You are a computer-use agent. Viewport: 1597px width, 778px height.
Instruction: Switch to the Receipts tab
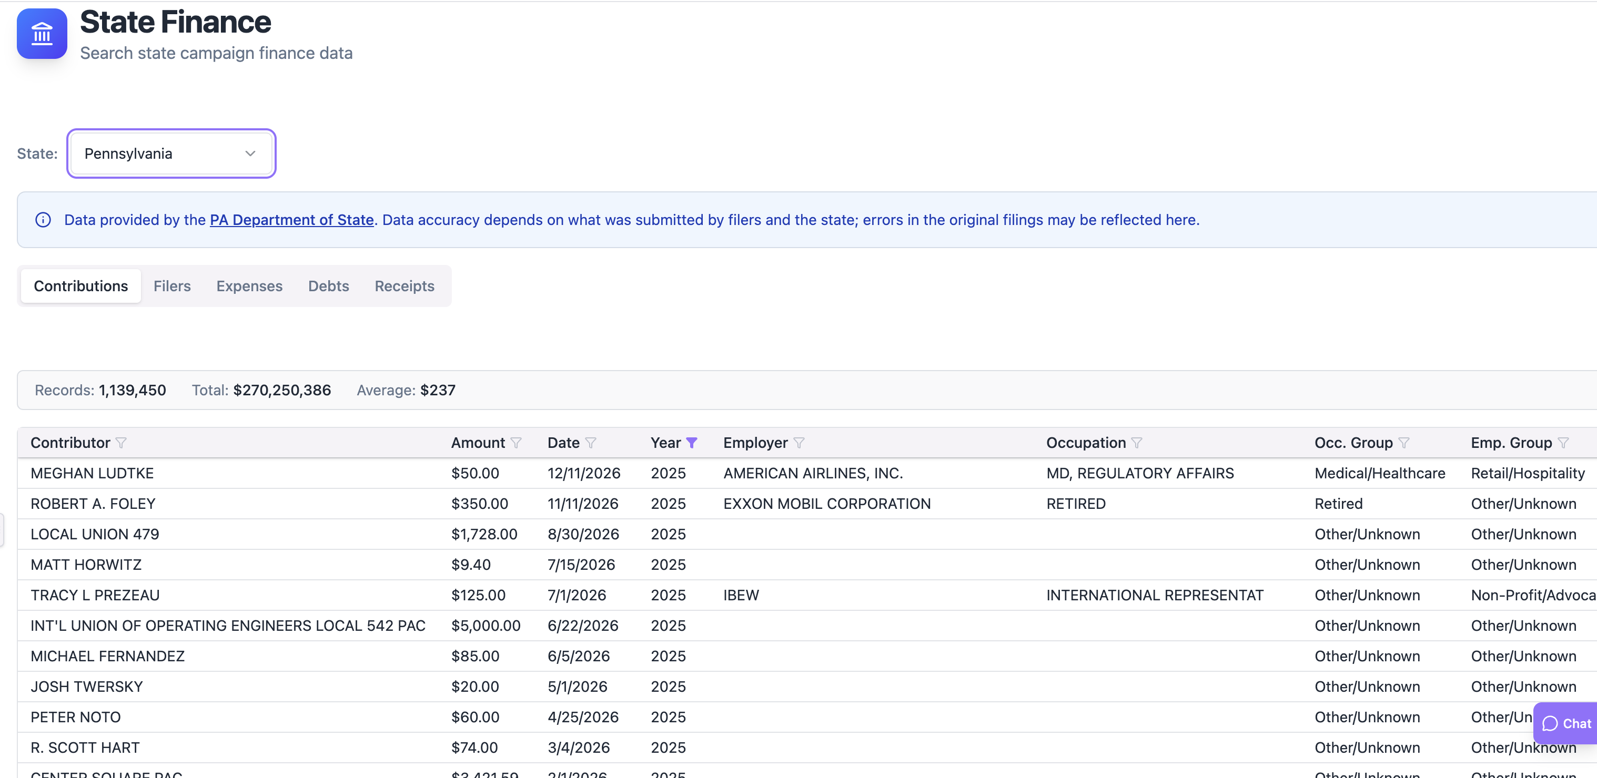tap(404, 286)
